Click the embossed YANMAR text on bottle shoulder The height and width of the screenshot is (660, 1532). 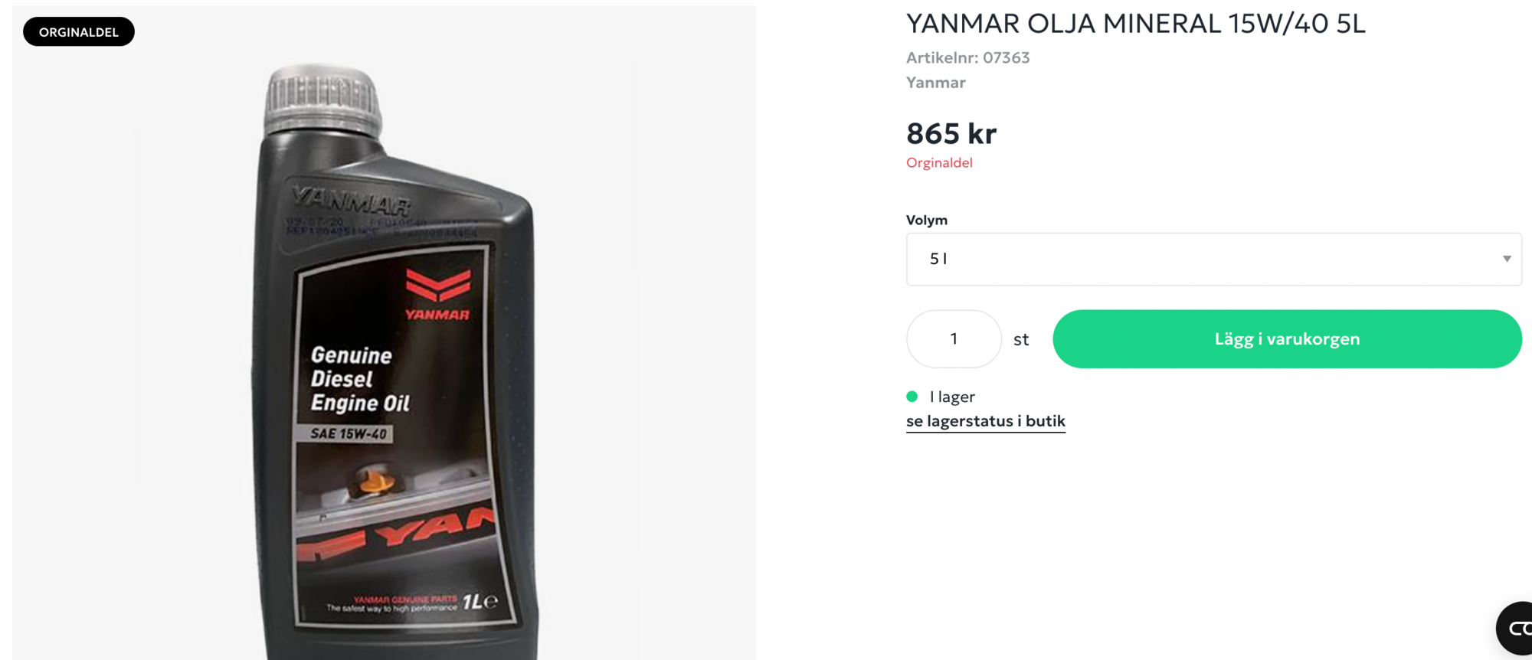tap(352, 202)
